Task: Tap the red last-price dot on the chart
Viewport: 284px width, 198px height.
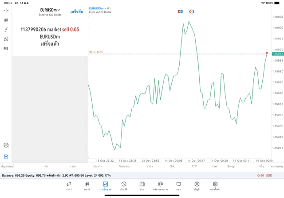Action: coord(267,53)
